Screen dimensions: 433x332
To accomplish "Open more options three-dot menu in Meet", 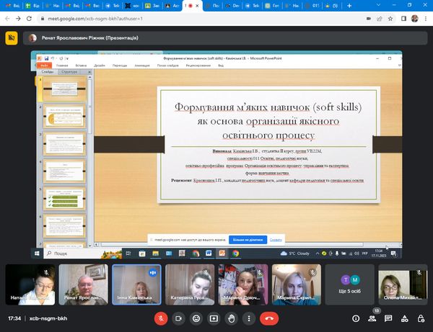I will [248, 318].
